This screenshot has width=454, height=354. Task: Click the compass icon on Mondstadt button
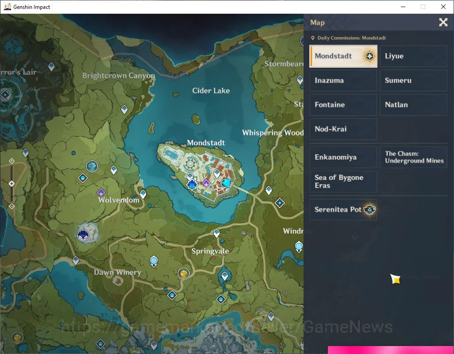369,56
